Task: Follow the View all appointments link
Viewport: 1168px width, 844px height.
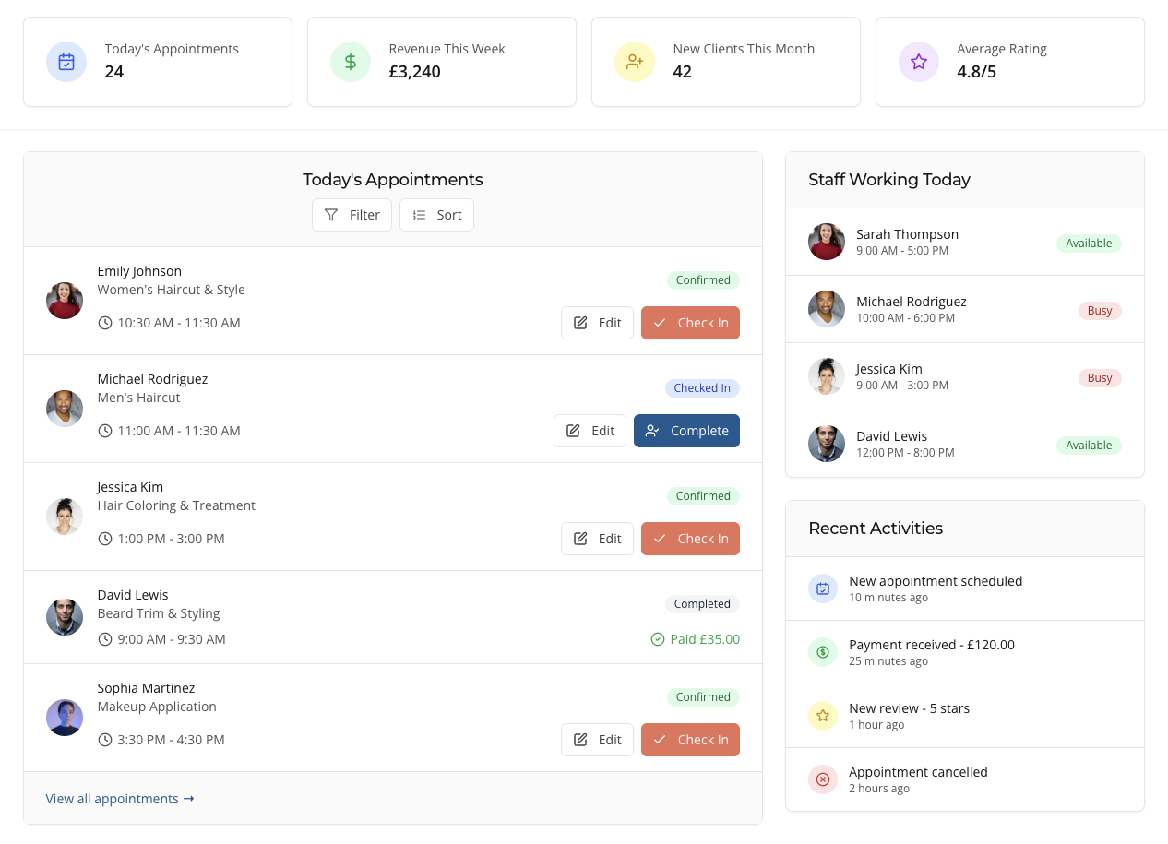Action: [120, 799]
